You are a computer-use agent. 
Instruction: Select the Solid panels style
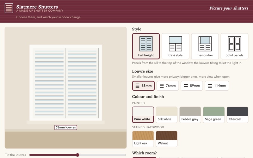coord(234,46)
